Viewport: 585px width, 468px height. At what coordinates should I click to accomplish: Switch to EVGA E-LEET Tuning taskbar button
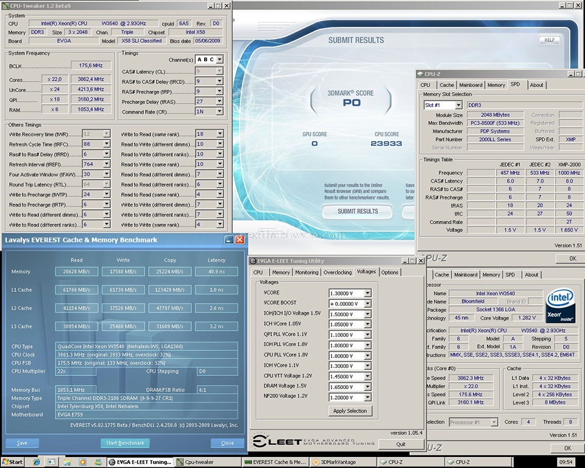(140, 462)
